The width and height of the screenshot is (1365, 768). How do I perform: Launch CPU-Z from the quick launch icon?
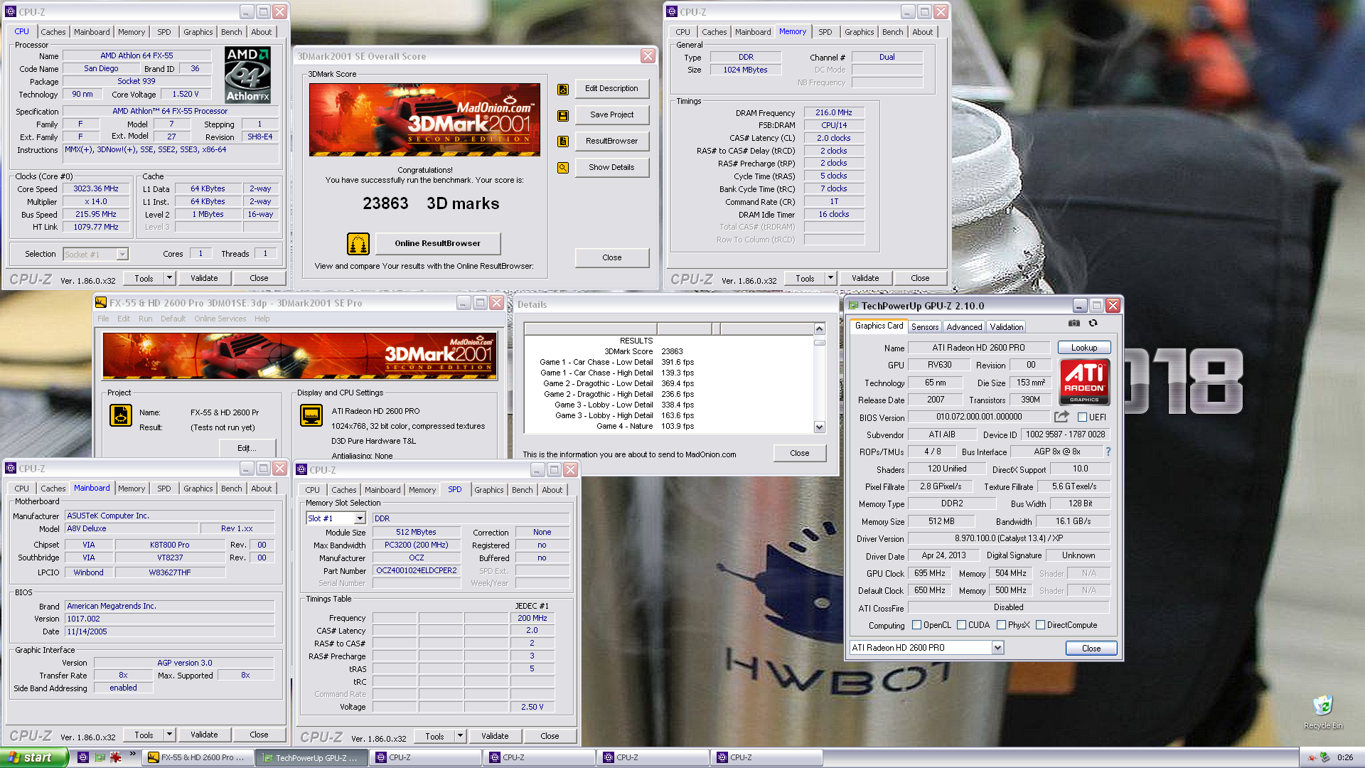tap(83, 757)
